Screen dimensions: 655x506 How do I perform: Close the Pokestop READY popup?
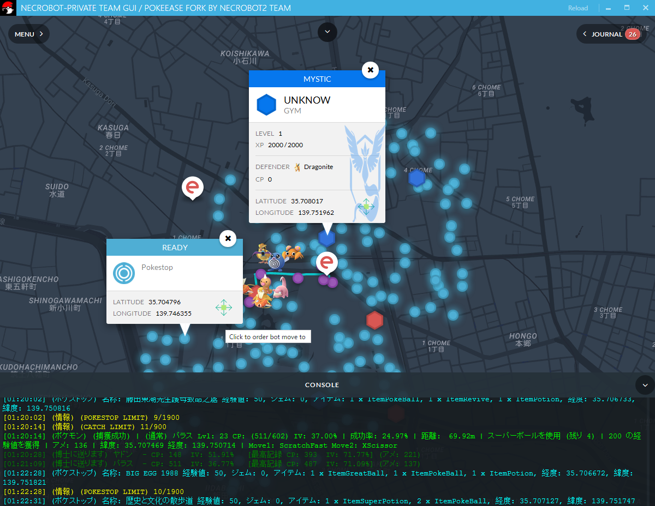pyautogui.click(x=228, y=238)
